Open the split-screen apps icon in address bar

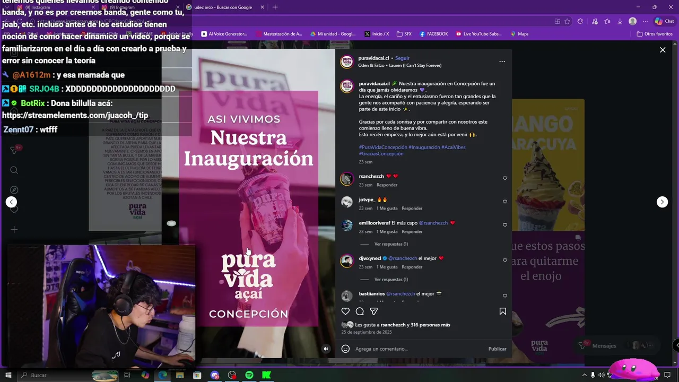click(557, 21)
